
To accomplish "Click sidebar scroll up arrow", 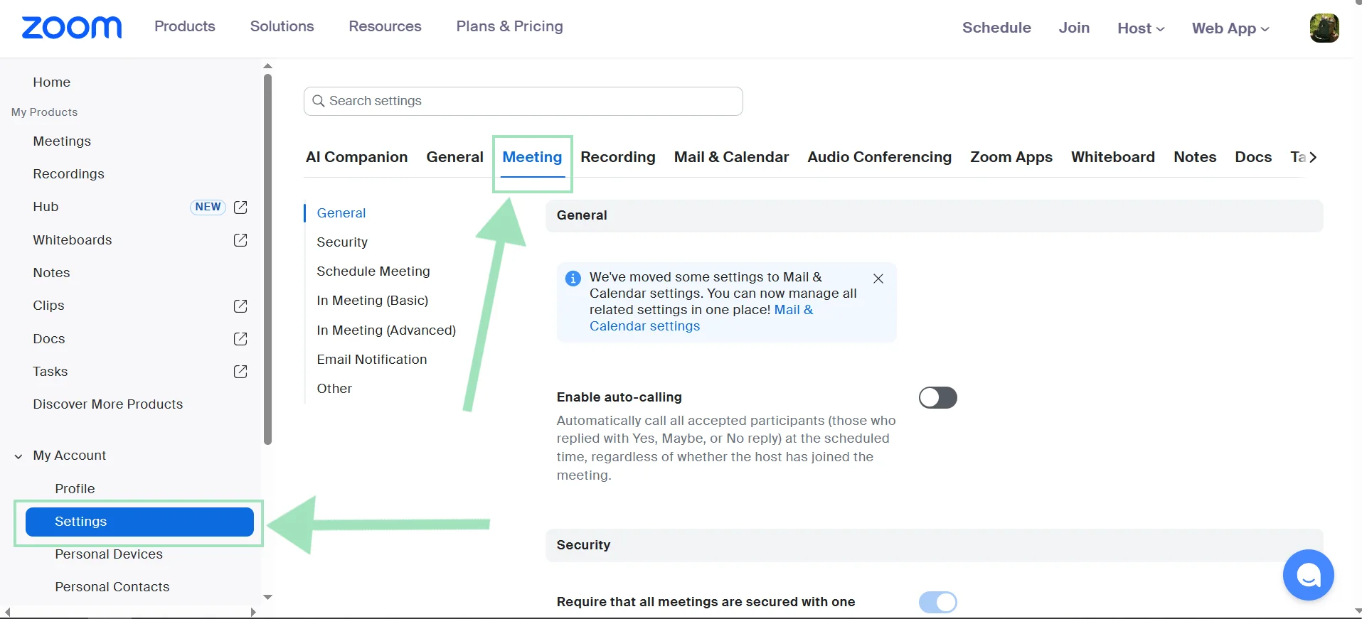I will click(267, 66).
